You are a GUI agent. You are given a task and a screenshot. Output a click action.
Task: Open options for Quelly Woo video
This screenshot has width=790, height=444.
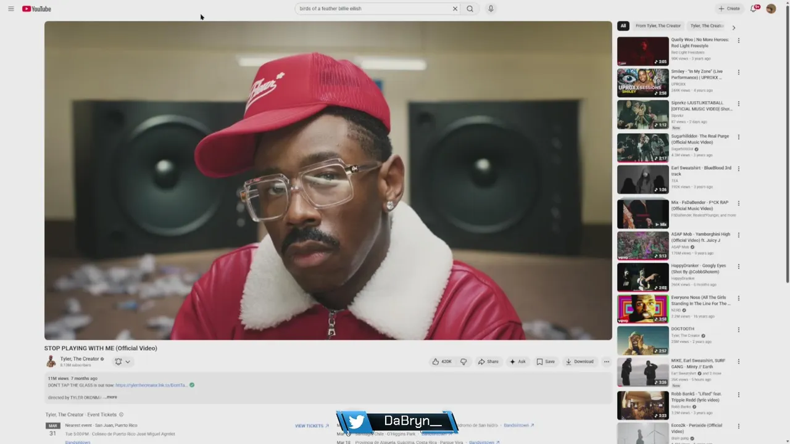(x=738, y=41)
